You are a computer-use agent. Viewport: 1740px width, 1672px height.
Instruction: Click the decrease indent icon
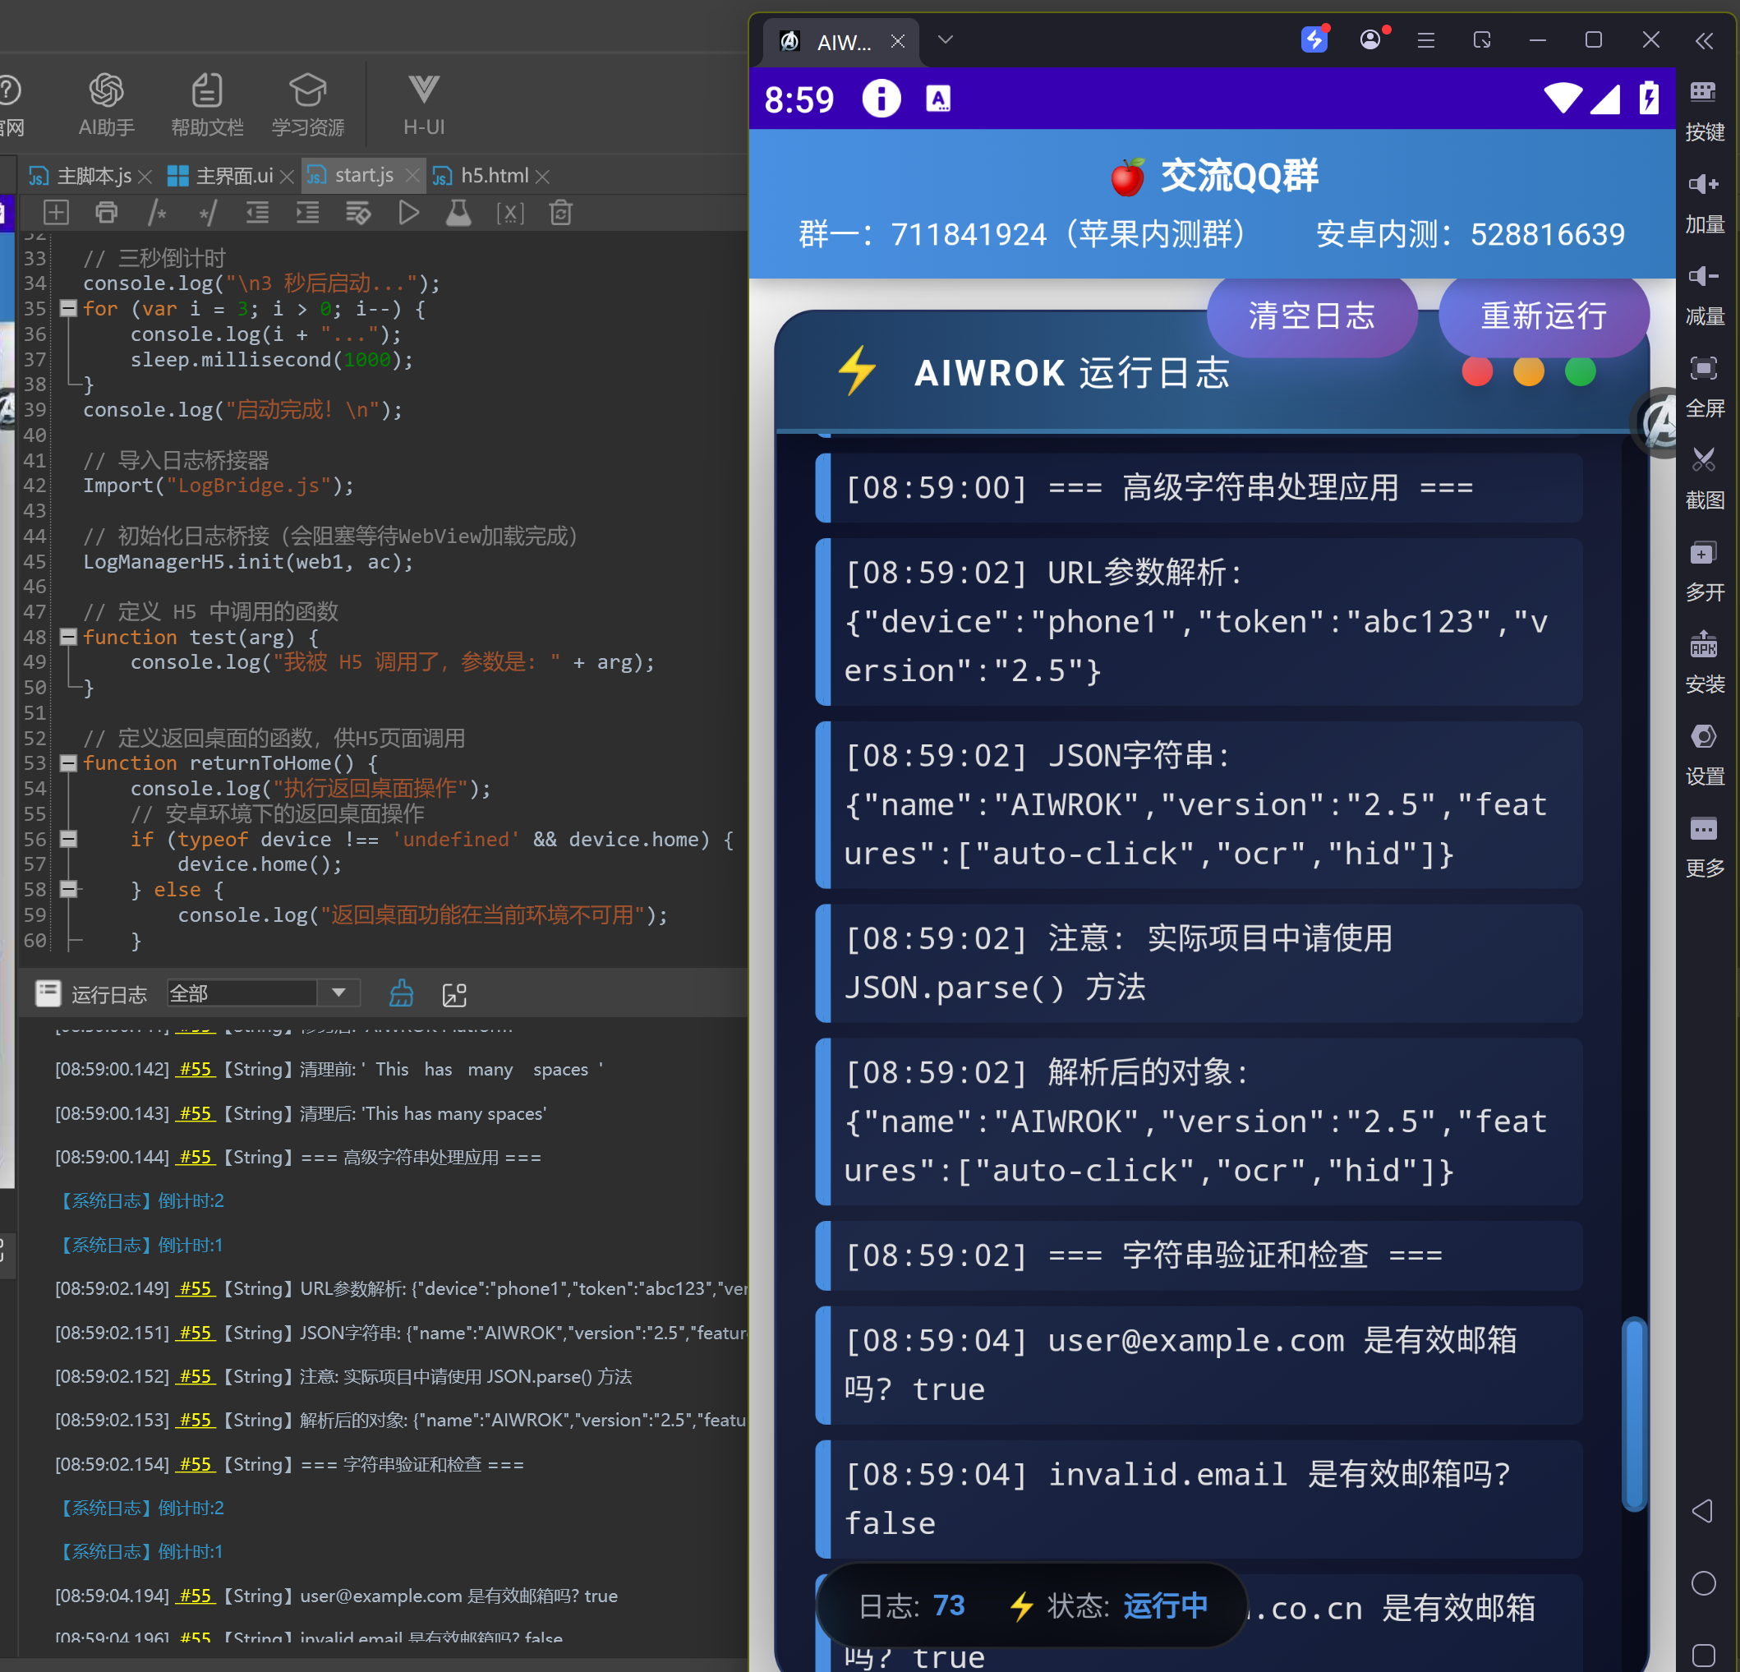point(257,212)
